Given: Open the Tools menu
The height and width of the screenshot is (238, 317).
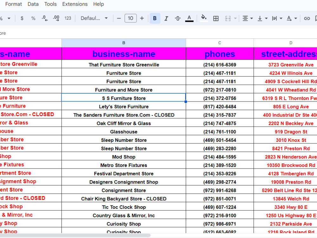Looking at the screenshot, I should click(50, 4).
